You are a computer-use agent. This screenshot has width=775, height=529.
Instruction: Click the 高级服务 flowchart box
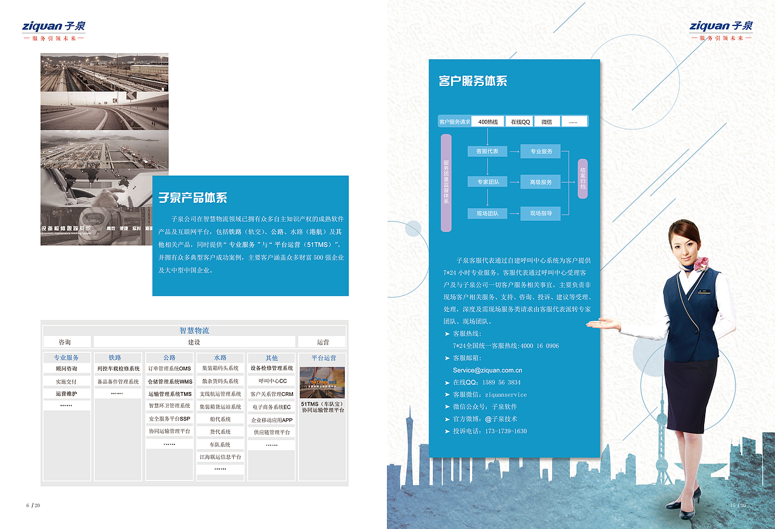[541, 182]
